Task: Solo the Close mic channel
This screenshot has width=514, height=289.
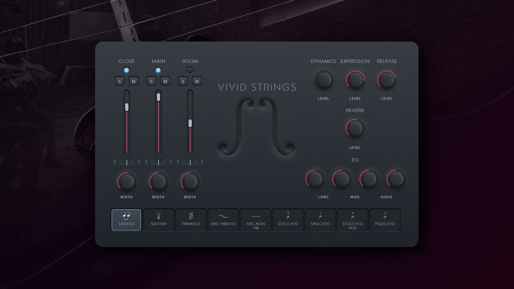Action: click(120, 81)
